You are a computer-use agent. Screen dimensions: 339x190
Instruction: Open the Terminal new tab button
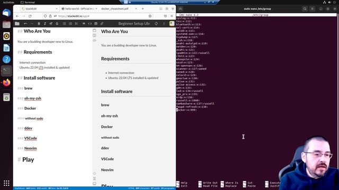(180, 9)
